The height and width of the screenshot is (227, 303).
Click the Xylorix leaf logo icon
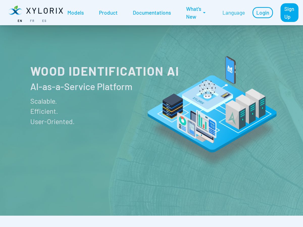[x=15, y=10]
